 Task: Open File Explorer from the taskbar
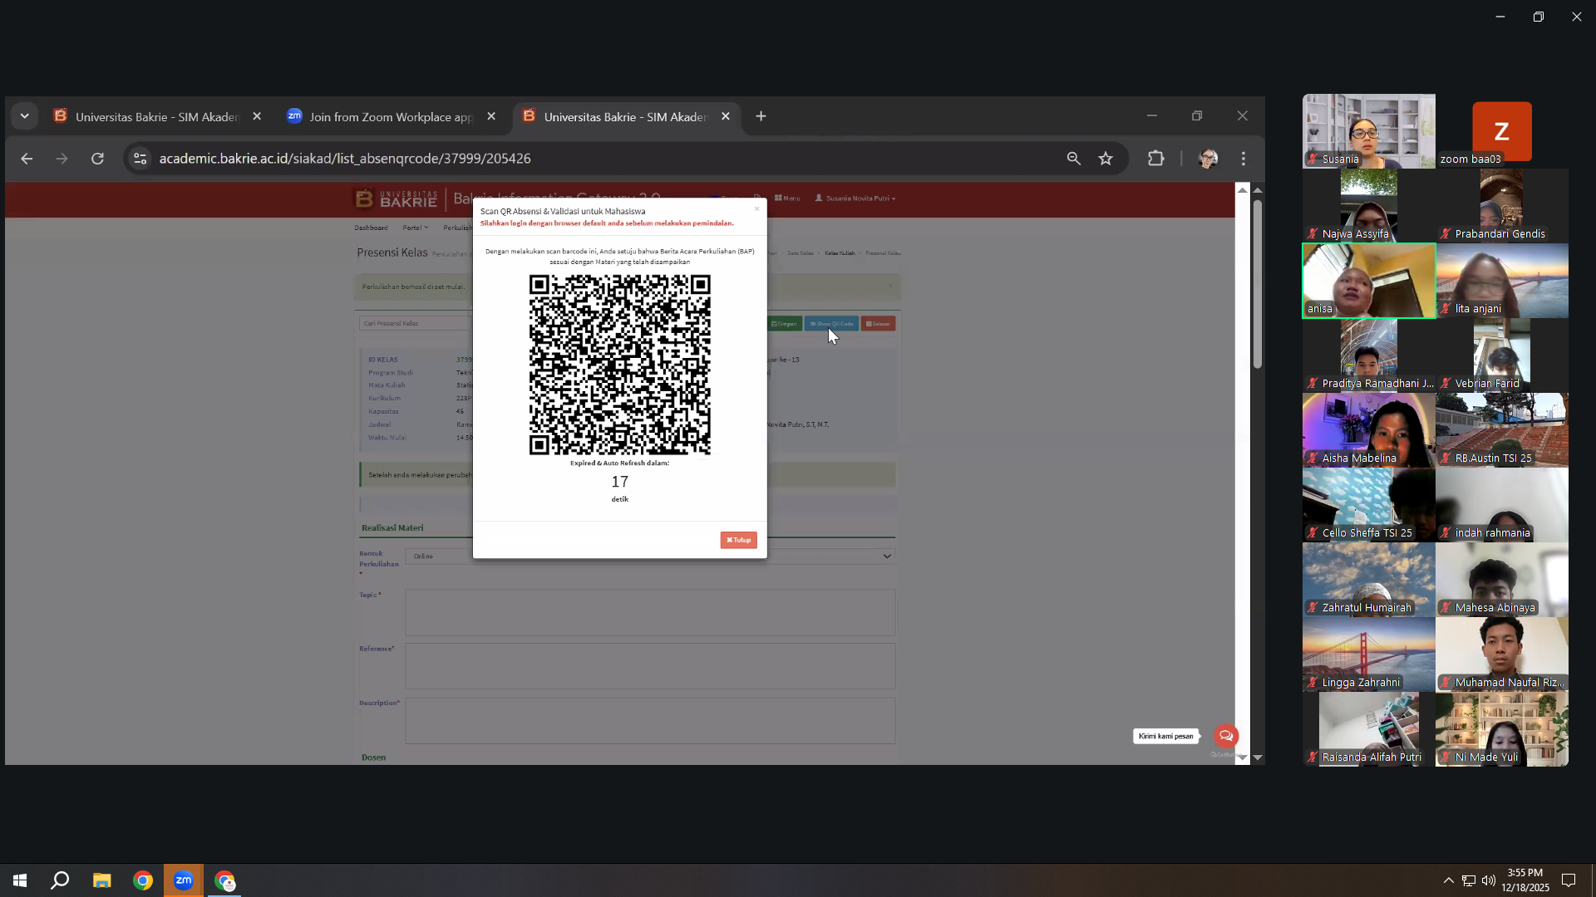tap(101, 880)
